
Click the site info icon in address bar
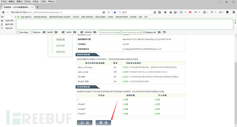click(8, 12)
